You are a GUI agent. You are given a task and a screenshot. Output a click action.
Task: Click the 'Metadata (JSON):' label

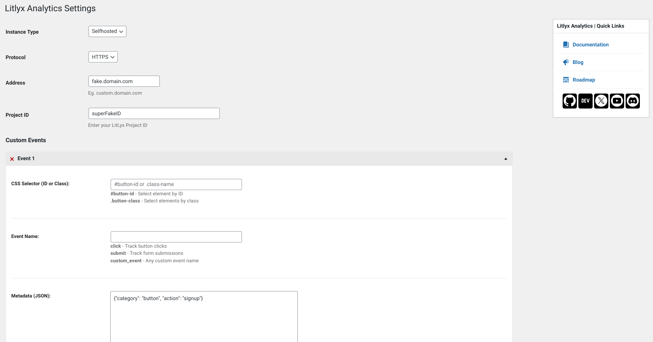coord(31,296)
